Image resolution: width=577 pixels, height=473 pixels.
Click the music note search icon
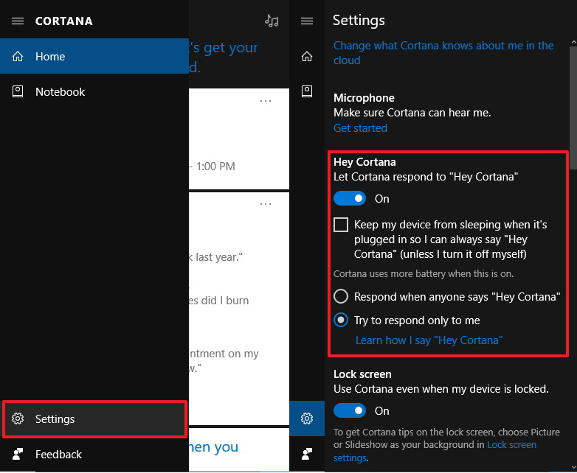[272, 21]
